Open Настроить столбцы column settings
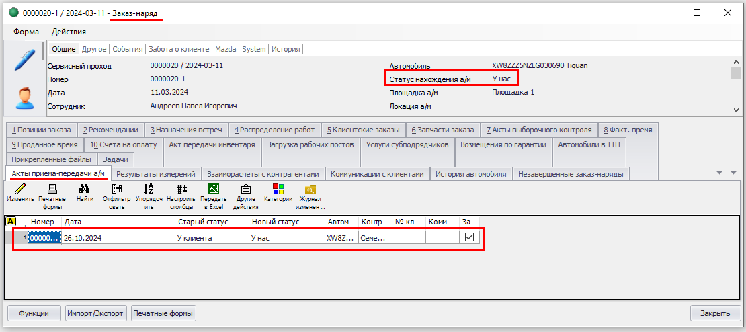 (181, 190)
